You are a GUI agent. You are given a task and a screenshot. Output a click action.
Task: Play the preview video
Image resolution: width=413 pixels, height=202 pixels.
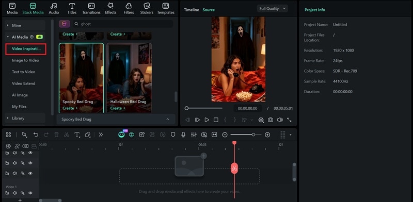207,120
